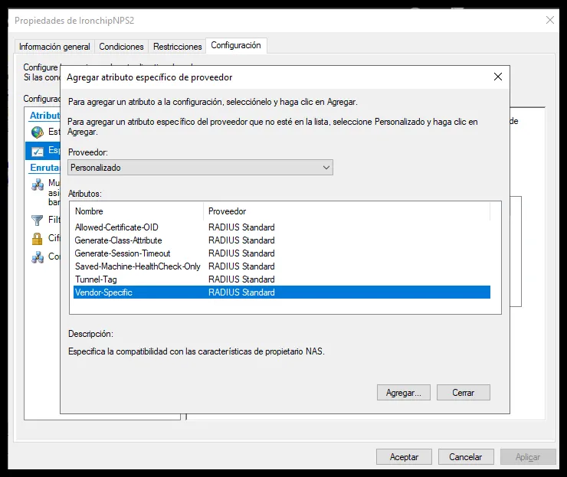Click the Agregar... button
Screen dimensions: 567x477
click(x=404, y=393)
